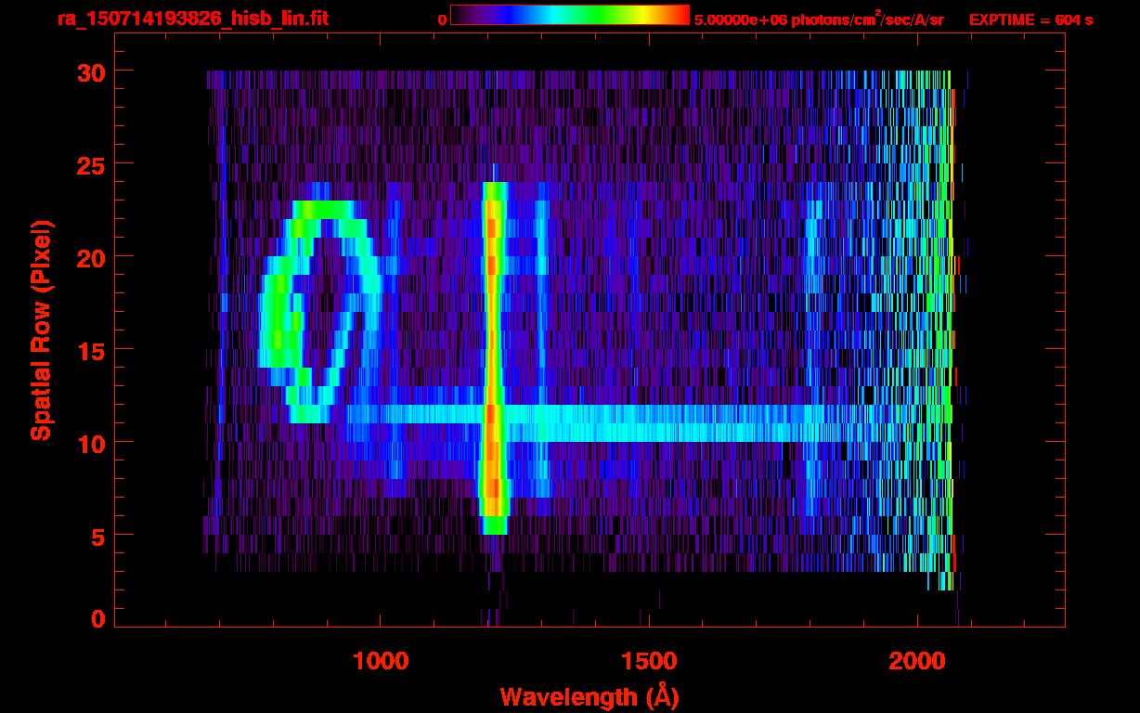Click the 5 spatial row tick label
Viewport: 1140px width, 713px height.
pos(98,536)
